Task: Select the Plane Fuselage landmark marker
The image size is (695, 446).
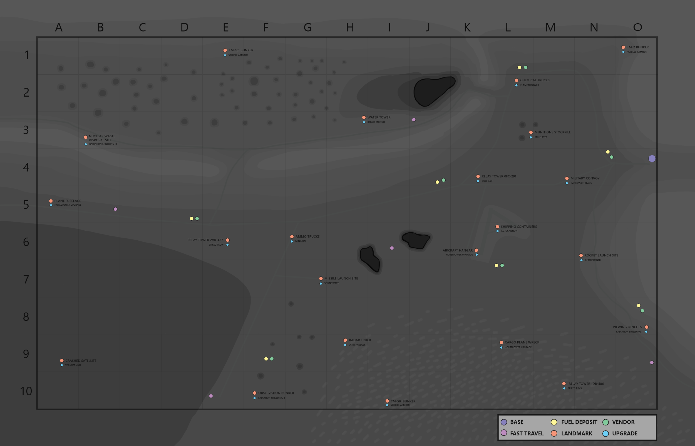Action: [51, 201]
